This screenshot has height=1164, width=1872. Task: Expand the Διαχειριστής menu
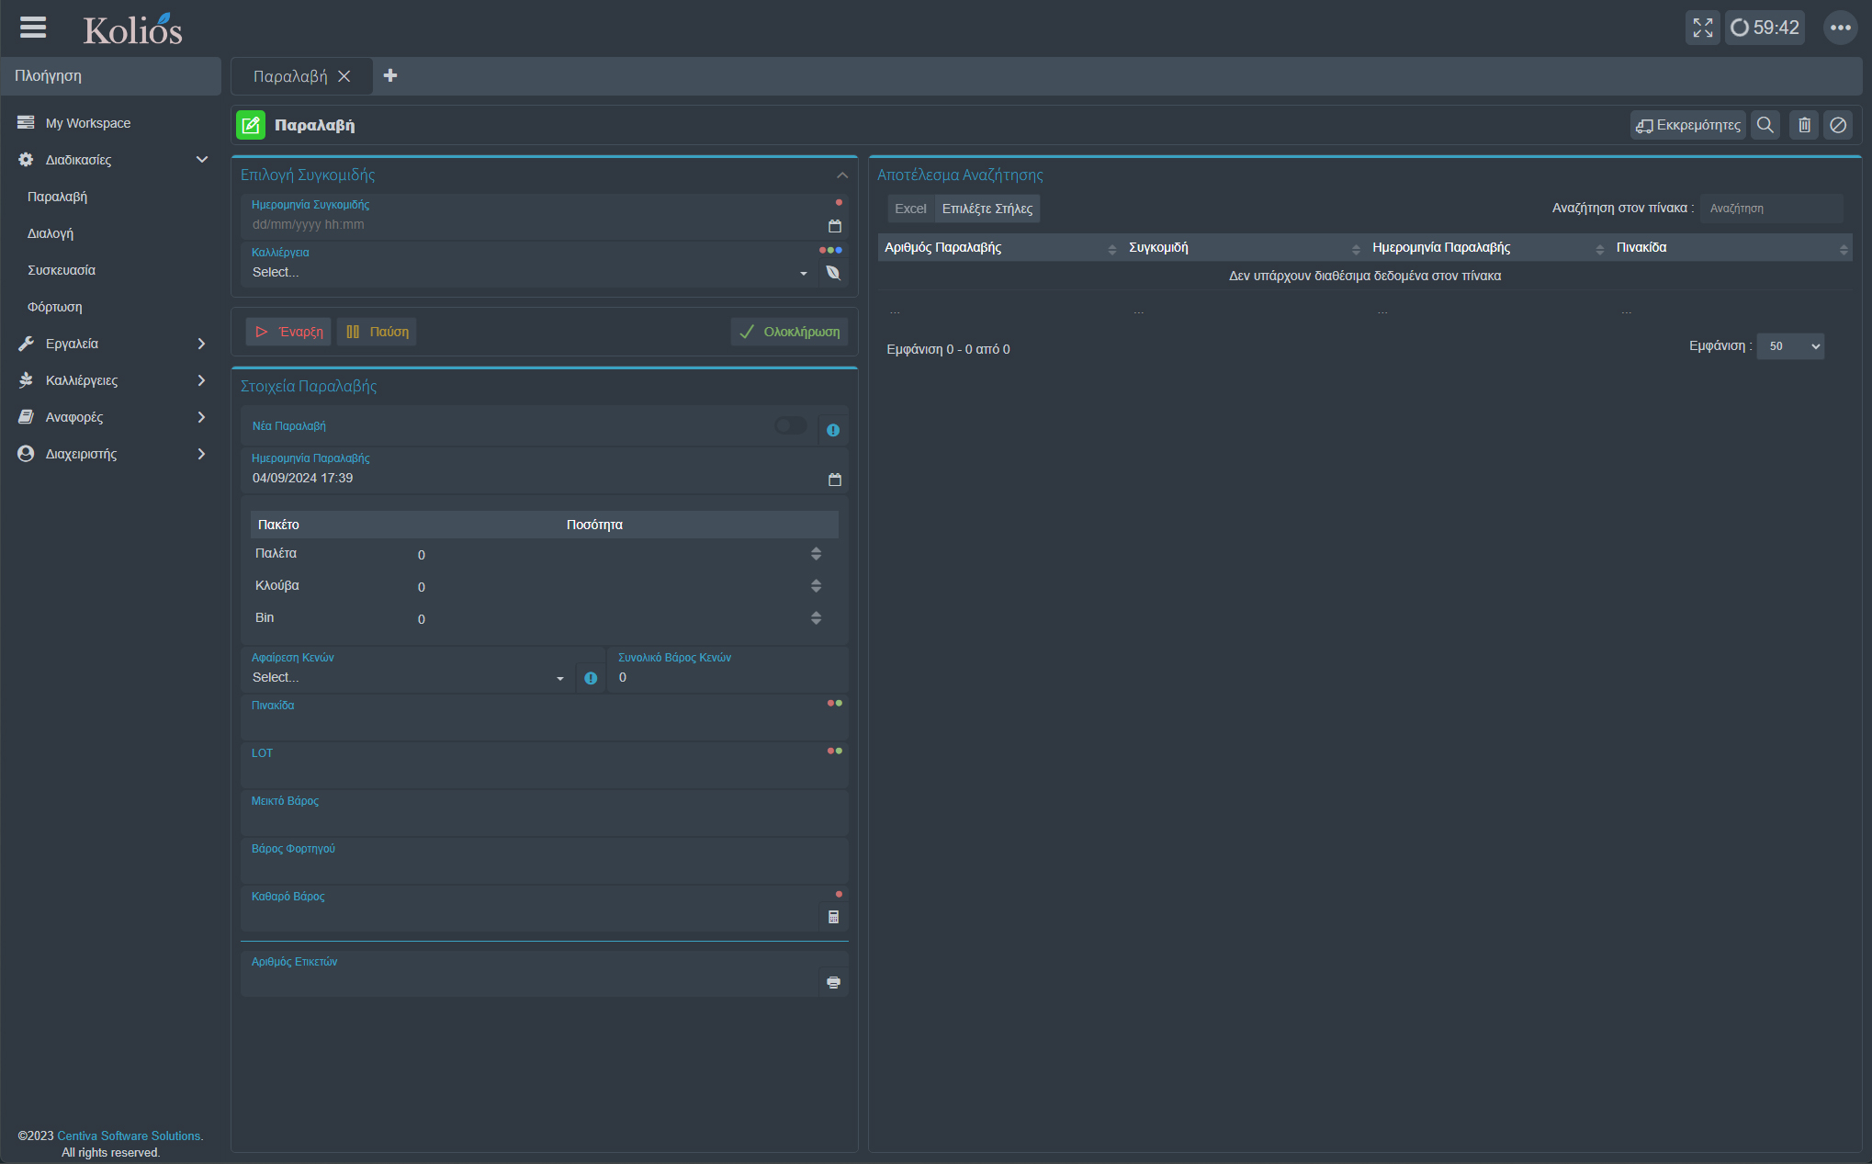110,454
